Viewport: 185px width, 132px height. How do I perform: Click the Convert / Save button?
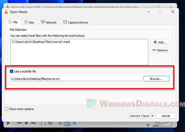coord(140,116)
